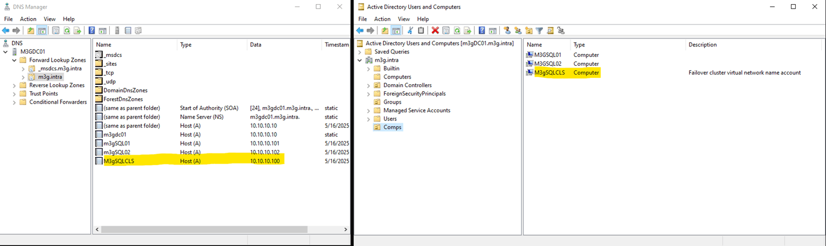Expand Trust Points node
This screenshot has height=246, width=826.
click(15, 94)
